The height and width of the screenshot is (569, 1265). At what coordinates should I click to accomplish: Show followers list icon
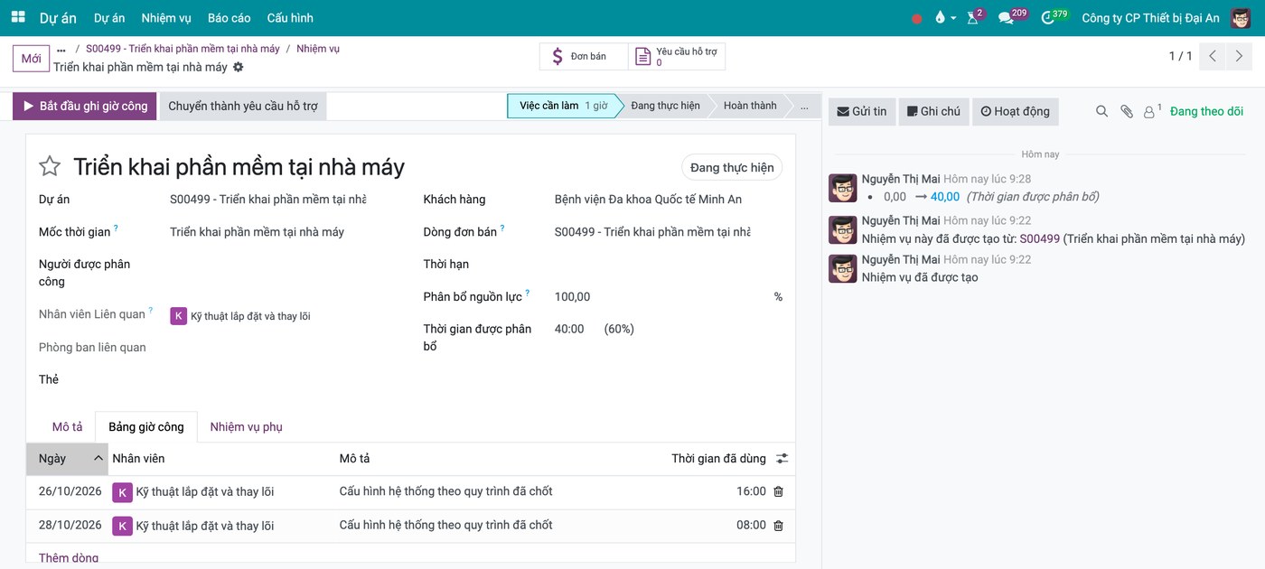click(1152, 111)
